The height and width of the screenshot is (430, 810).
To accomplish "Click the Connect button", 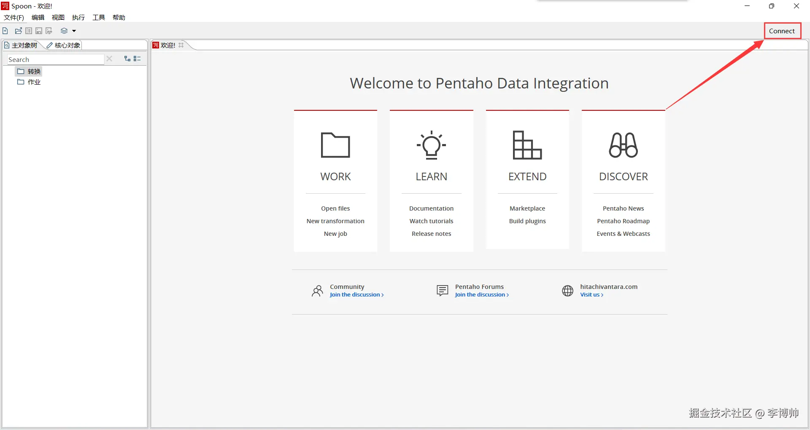I will (x=782, y=31).
